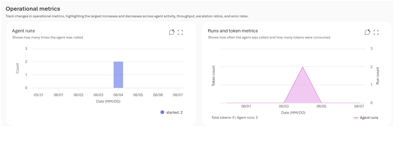Click the 'Run count' axis label
Viewport: 401px width, 148px height.
[377, 76]
